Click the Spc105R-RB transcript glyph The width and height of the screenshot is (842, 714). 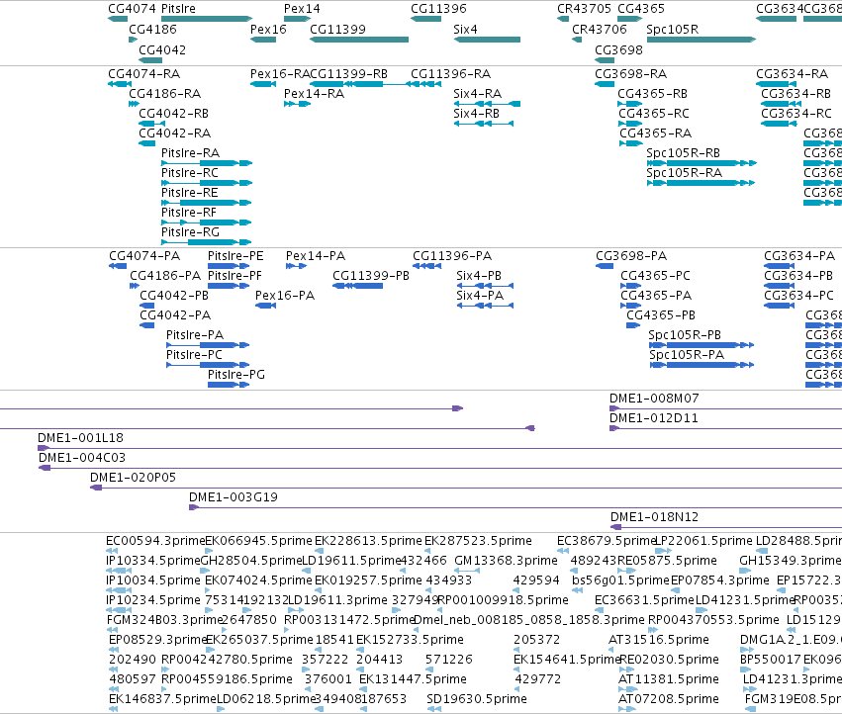(702, 163)
